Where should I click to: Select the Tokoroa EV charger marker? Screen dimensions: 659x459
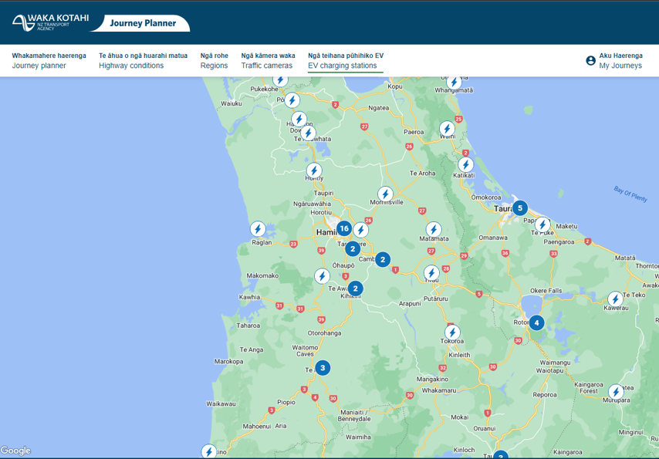[452, 332]
